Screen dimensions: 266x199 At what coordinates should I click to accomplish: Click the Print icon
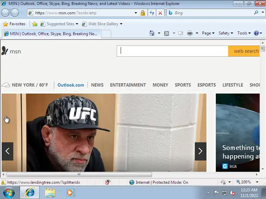190,33
